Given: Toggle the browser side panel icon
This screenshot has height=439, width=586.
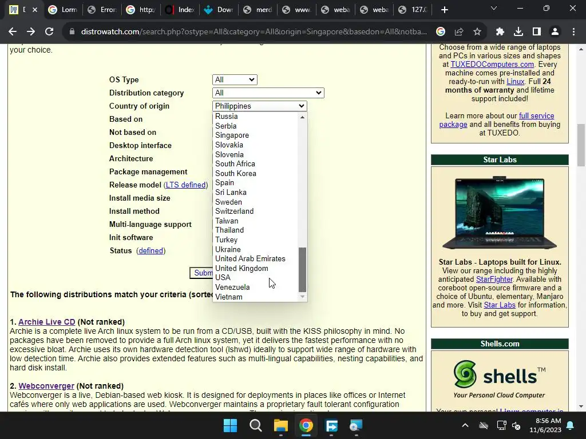Looking at the screenshot, I should click(x=537, y=32).
